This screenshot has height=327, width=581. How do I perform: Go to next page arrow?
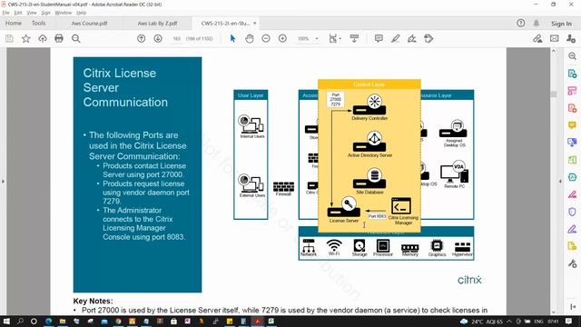158,38
